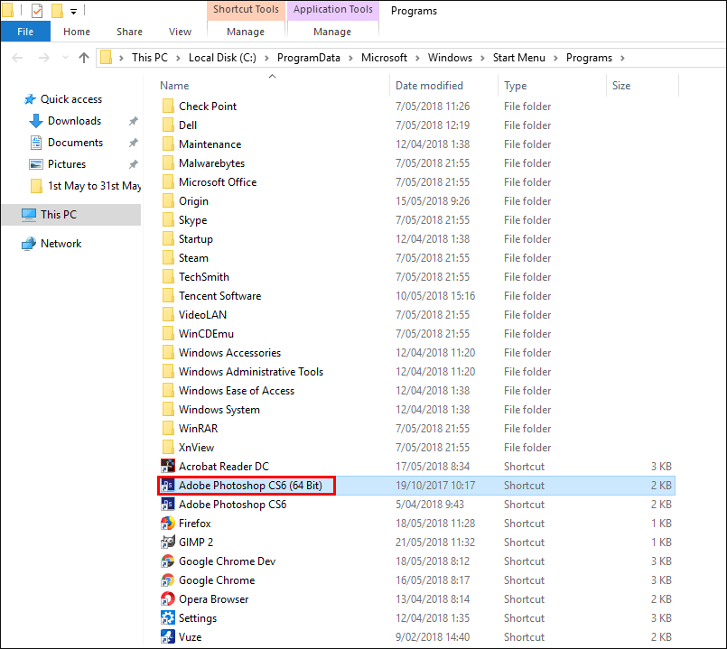Click the Quick access star icon
Viewport: 727px width, 649px height.
(30, 99)
